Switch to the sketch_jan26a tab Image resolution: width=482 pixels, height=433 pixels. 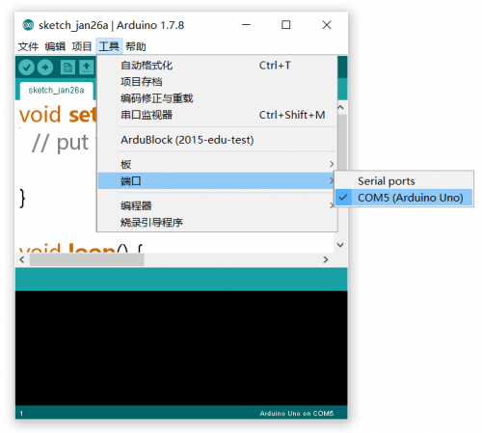56,91
